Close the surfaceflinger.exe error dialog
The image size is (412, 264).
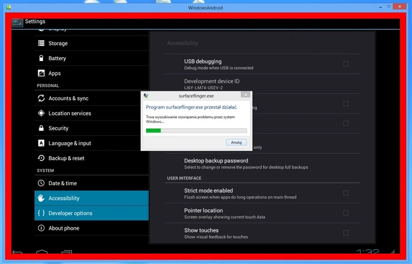[245, 95]
